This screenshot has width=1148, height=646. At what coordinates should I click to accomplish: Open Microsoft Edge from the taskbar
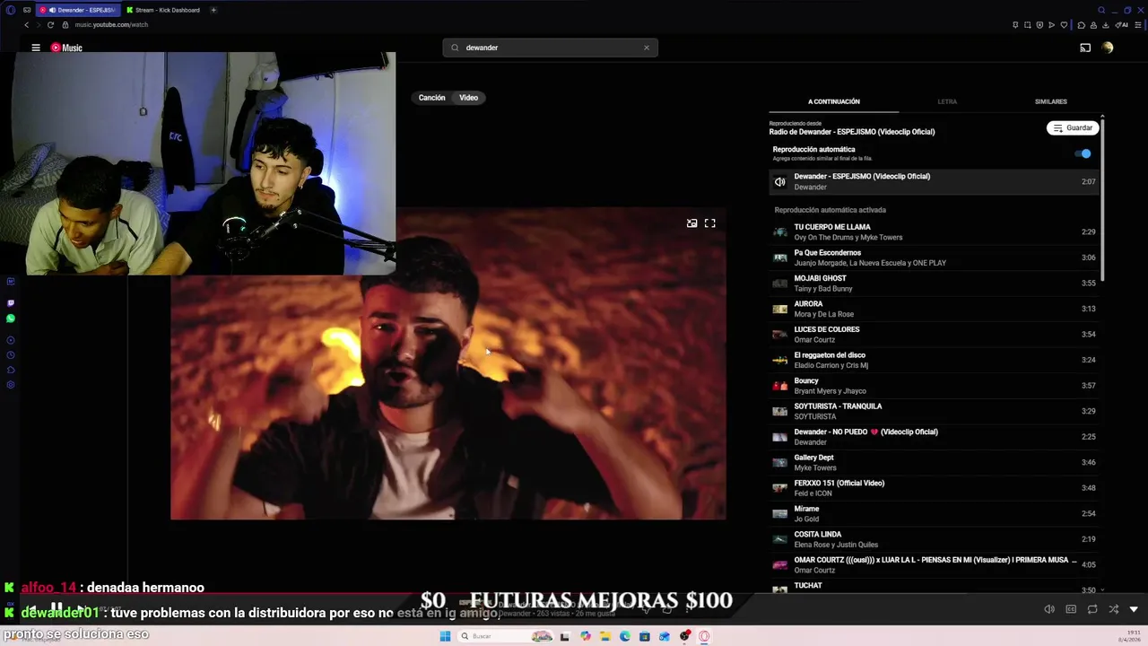(x=625, y=636)
